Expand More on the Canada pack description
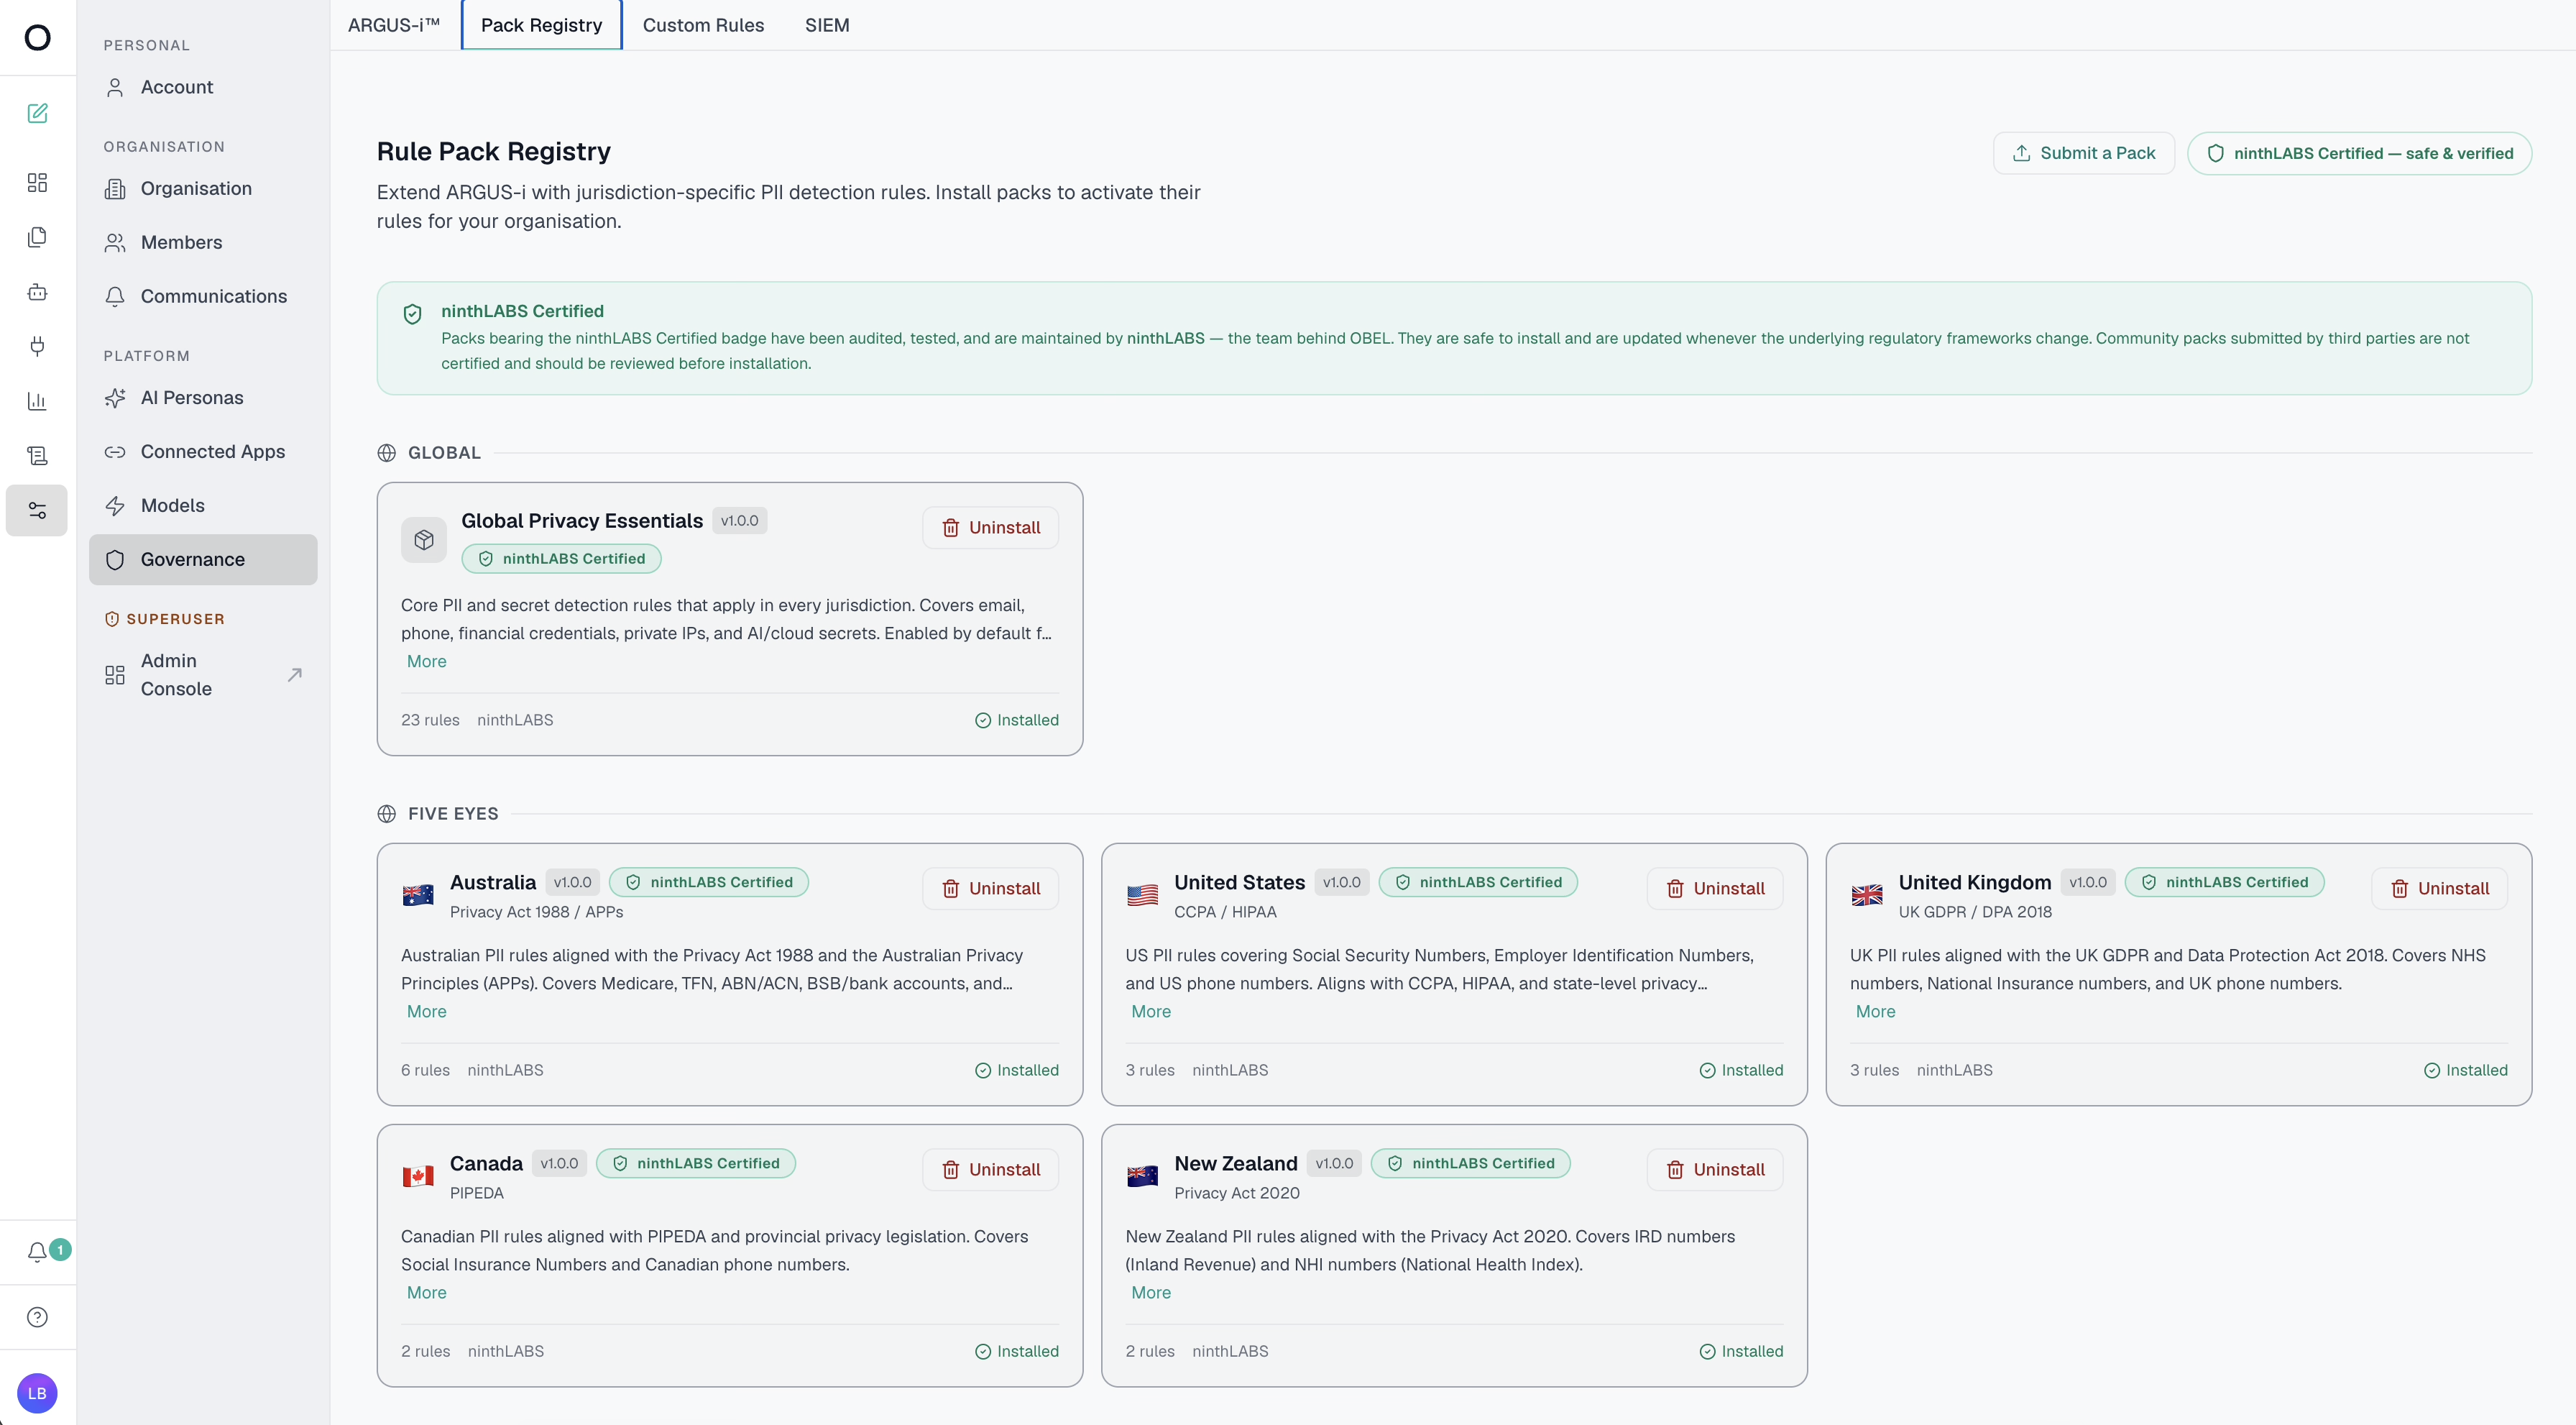The height and width of the screenshot is (1425, 2576). [x=427, y=1292]
